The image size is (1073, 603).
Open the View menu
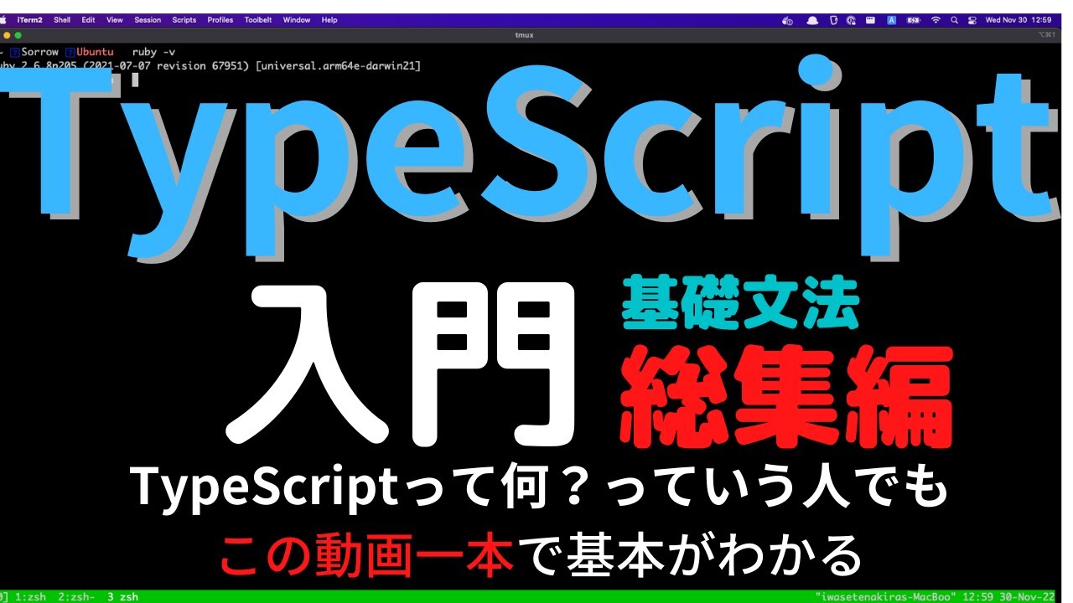(114, 19)
